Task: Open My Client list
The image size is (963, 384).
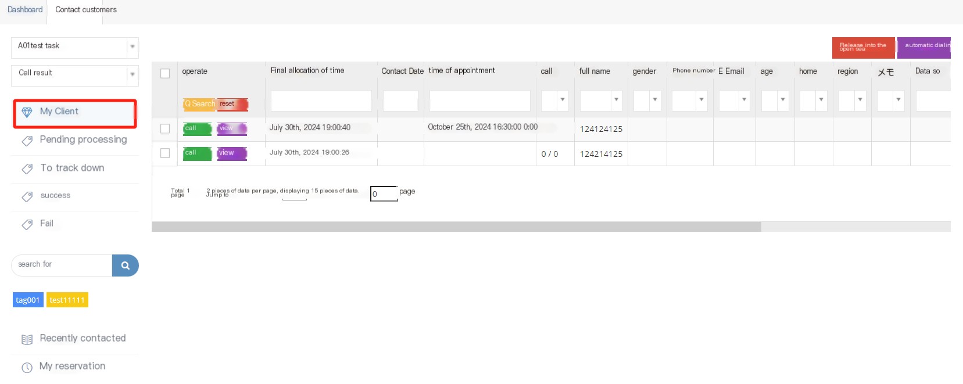Action: (75, 113)
